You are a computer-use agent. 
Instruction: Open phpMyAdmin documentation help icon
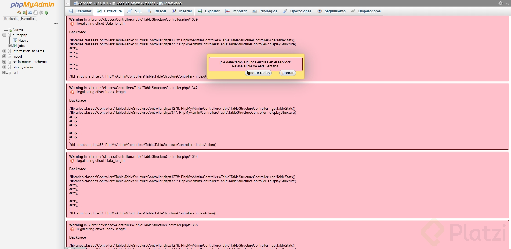(x=30, y=13)
